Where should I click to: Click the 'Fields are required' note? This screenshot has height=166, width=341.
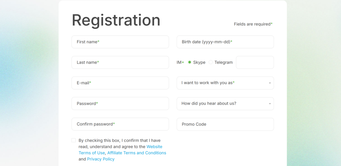click(253, 24)
